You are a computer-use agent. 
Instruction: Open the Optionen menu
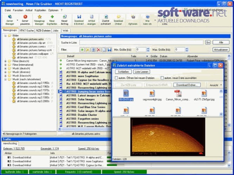pyautogui.click(x=53, y=10)
